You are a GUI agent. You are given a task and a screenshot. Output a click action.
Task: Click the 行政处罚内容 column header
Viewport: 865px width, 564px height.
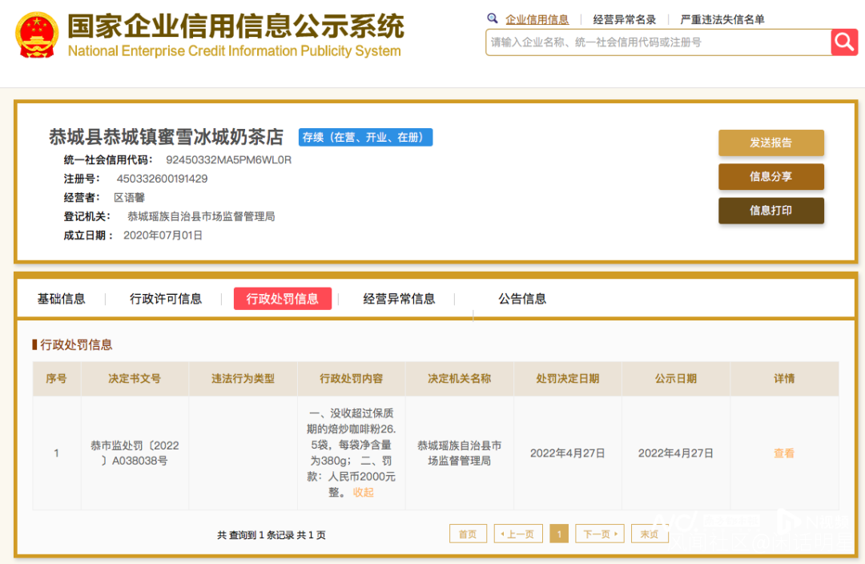coord(351,379)
